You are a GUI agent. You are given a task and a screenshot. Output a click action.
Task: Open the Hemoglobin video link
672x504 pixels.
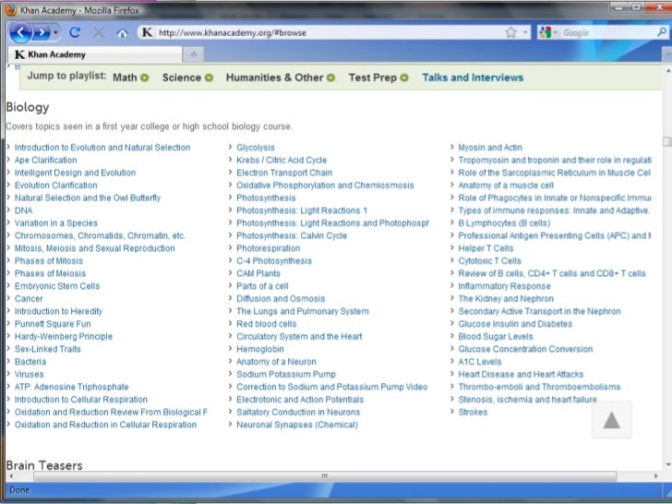260,349
